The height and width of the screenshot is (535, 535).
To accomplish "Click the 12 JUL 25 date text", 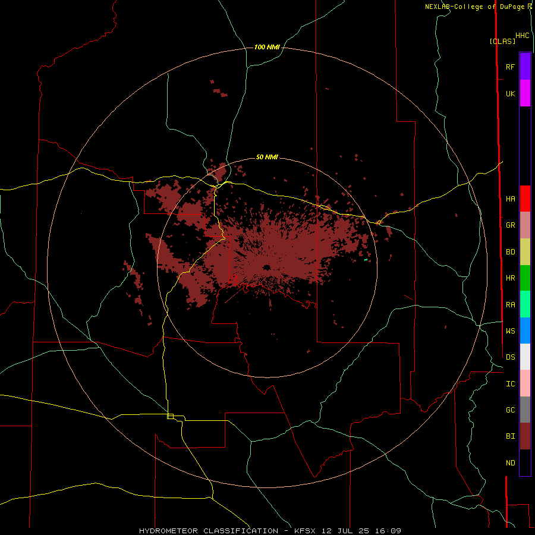I will [x=345, y=531].
